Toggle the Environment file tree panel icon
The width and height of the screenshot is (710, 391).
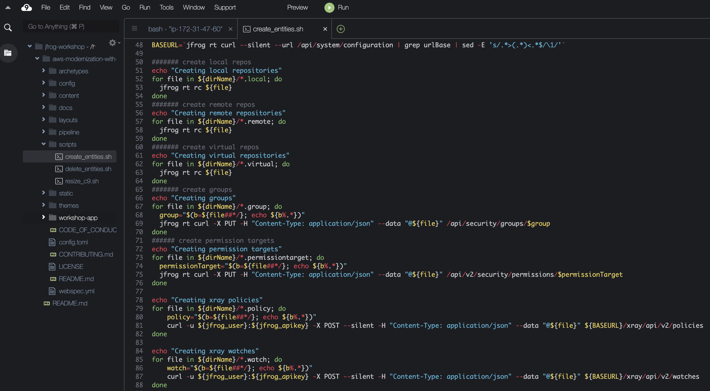point(8,53)
